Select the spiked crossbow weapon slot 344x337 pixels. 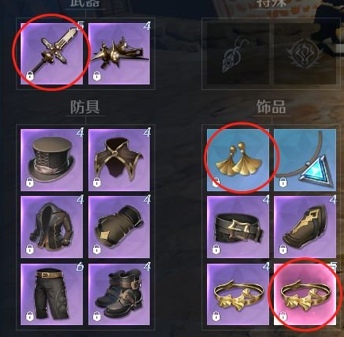[119, 53]
